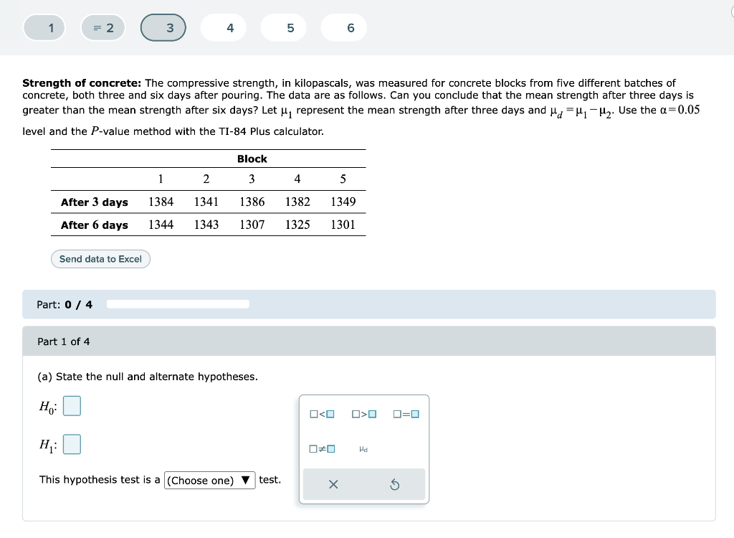This screenshot has height=538, width=734.
Task: Jump to step 6 of the exercise
Action: pos(343,27)
